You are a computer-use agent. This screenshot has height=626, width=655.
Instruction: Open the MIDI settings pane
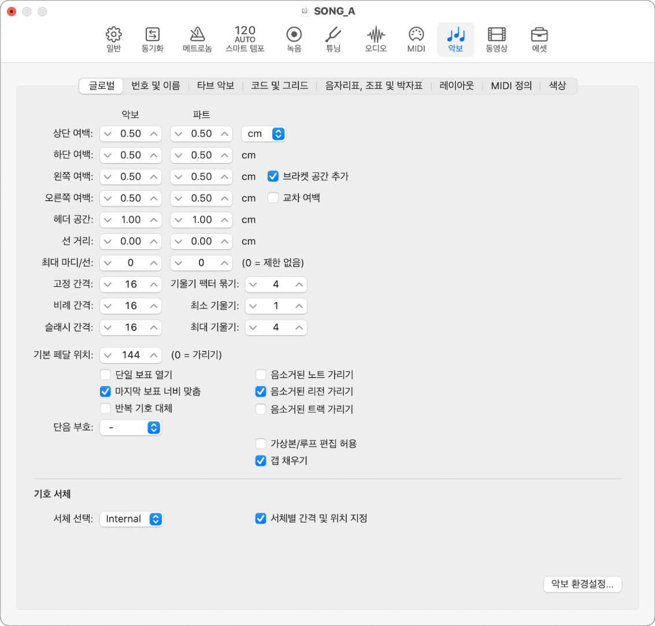[416, 39]
